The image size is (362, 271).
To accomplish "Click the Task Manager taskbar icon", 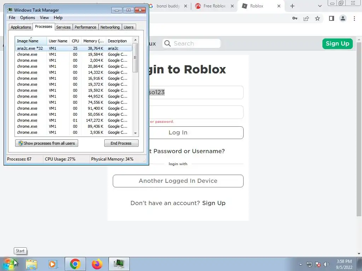I will pos(119,264).
